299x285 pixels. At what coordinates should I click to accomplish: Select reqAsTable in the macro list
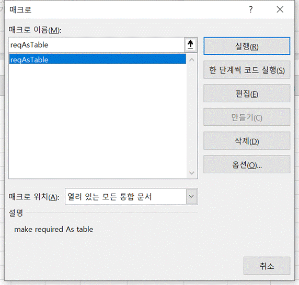pos(98,60)
